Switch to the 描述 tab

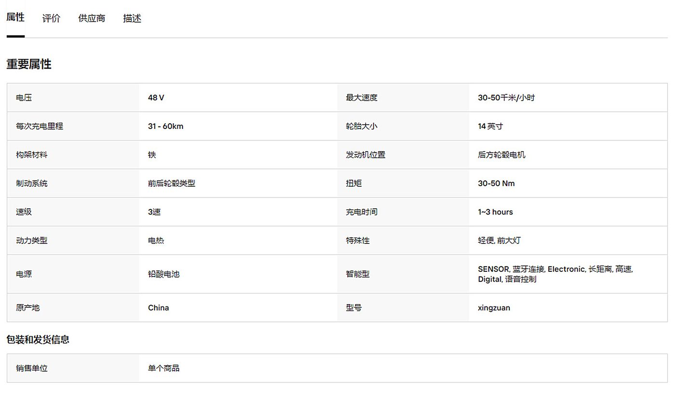coord(132,18)
